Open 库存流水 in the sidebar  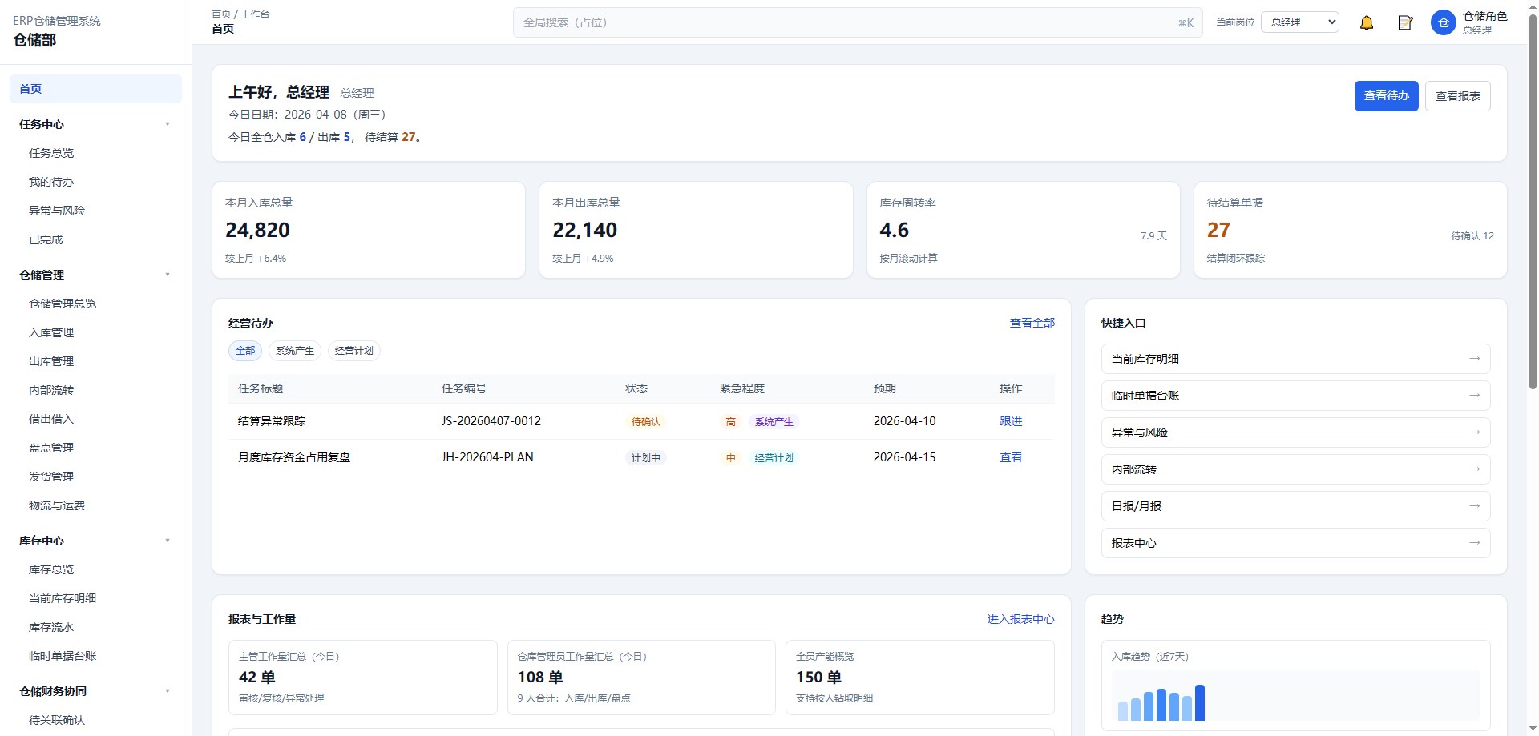95,627
